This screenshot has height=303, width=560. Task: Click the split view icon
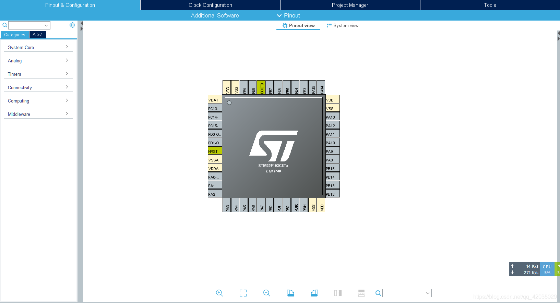coord(338,293)
